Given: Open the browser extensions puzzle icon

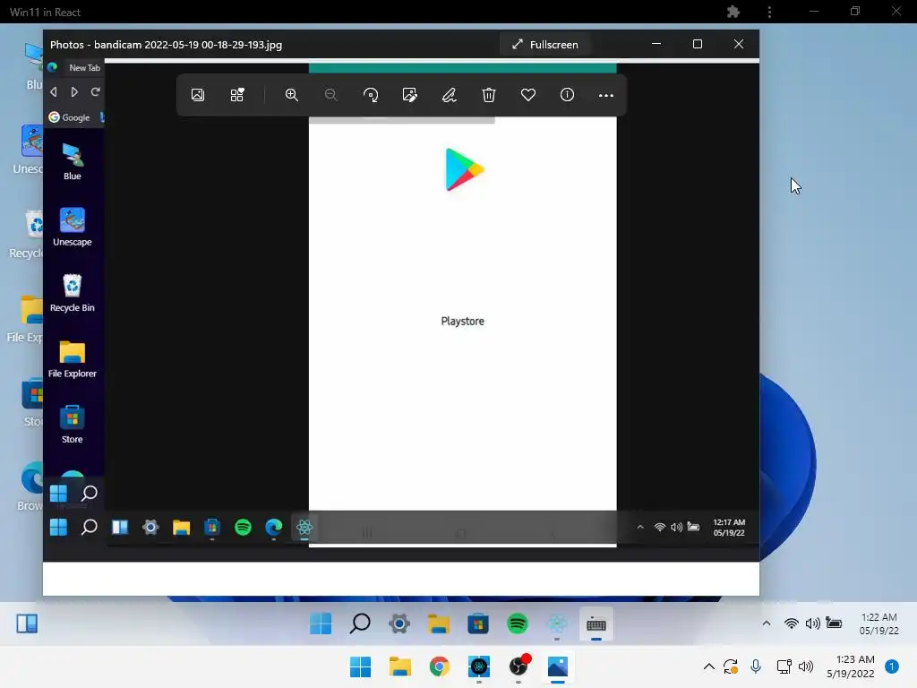Looking at the screenshot, I should (x=733, y=12).
